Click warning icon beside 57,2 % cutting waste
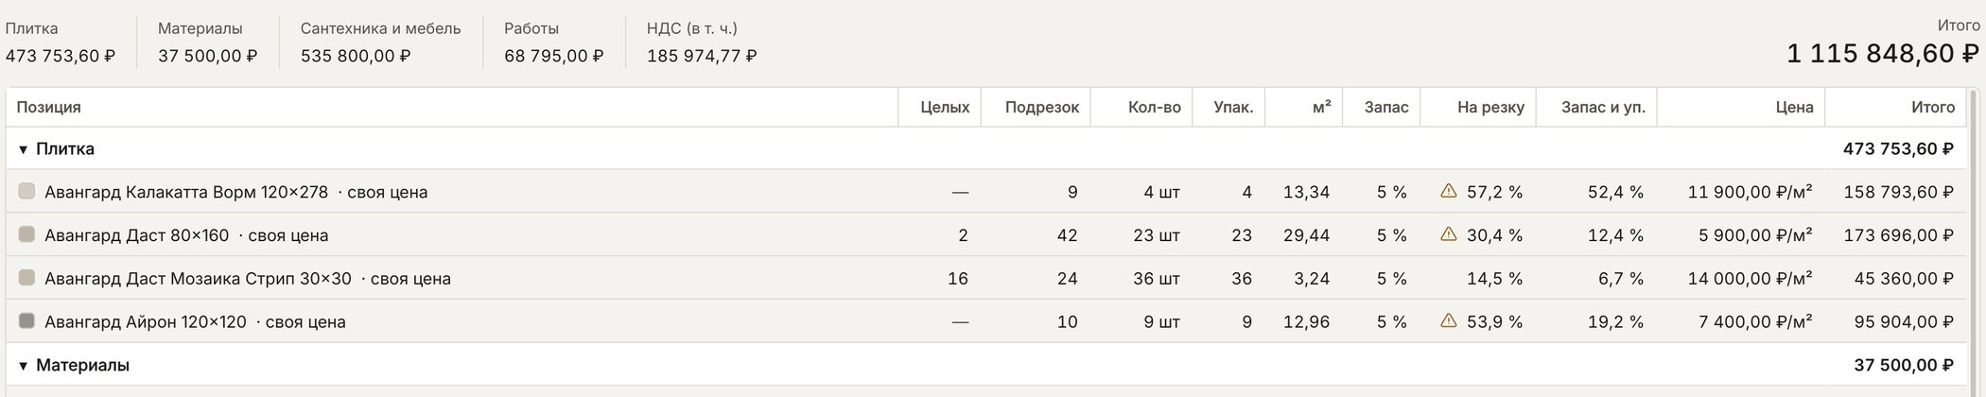Viewport: 1986px width, 397px height. coord(1448,191)
